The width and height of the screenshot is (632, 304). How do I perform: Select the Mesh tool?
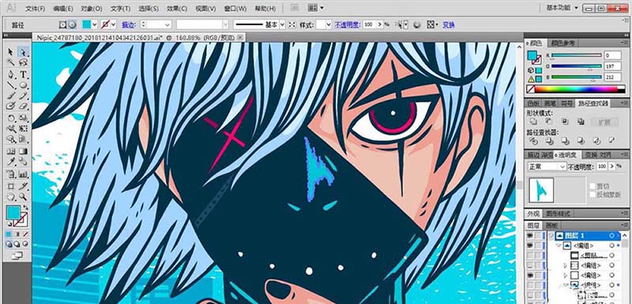point(11,152)
